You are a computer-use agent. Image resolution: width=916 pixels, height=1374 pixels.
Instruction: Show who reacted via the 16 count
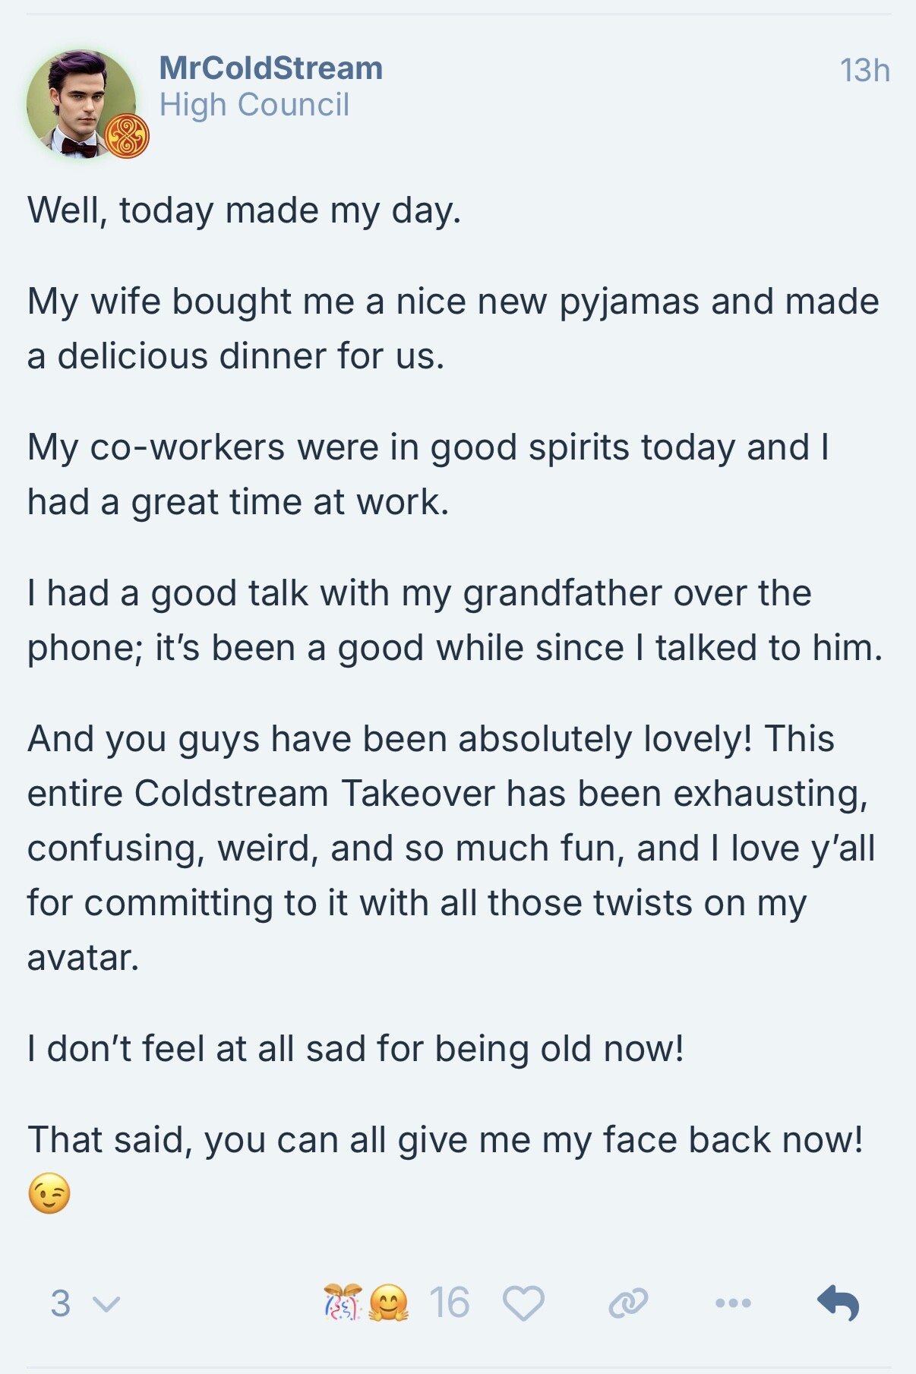pyautogui.click(x=449, y=1303)
